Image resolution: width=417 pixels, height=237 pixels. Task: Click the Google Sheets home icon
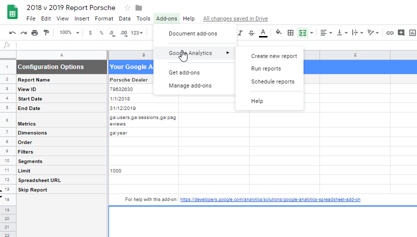click(12, 12)
